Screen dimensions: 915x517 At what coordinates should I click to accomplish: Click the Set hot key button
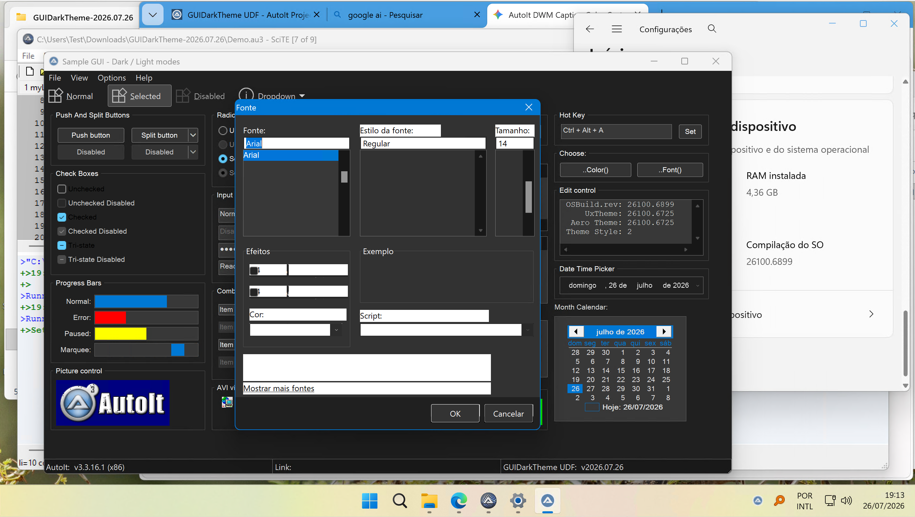[x=690, y=131]
